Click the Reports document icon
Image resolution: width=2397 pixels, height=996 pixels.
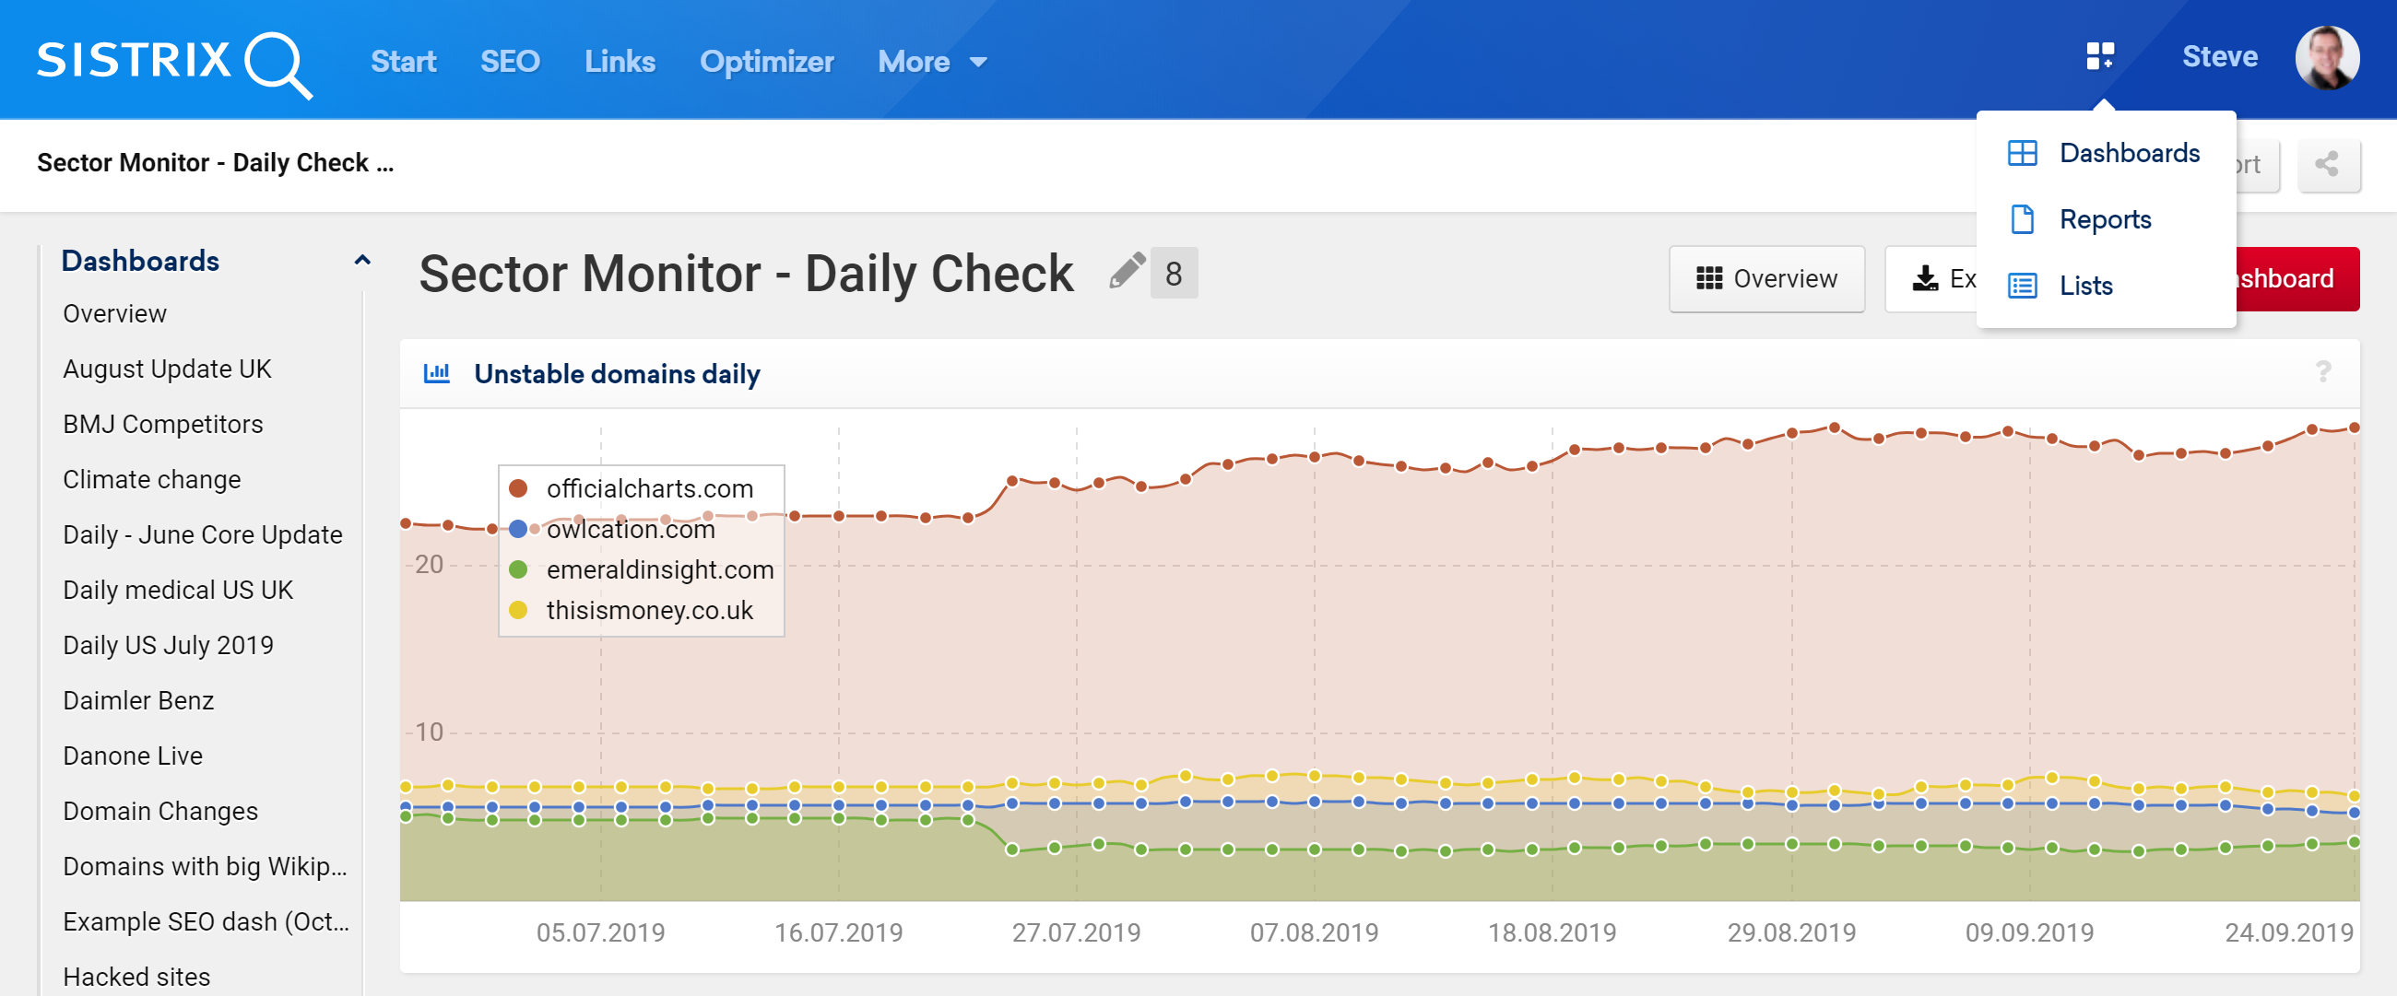pyautogui.click(x=2022, y=219)
